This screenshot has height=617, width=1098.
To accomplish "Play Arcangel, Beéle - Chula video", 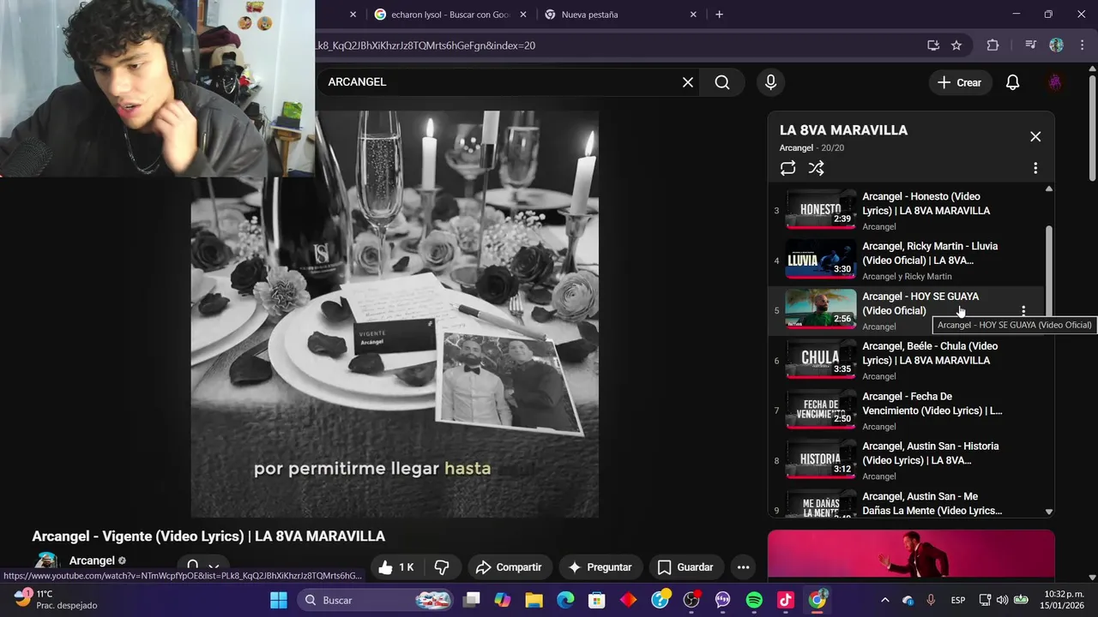I will 908,361.
